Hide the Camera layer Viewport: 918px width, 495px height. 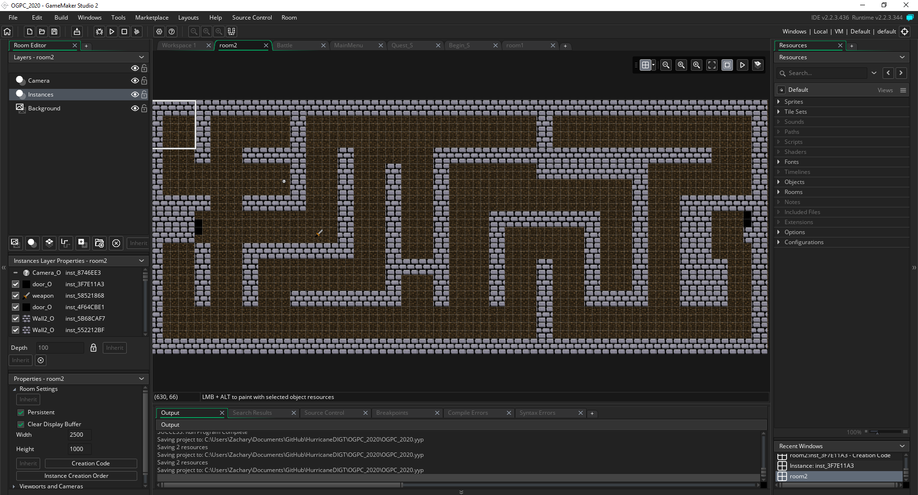tap(135, 81)
